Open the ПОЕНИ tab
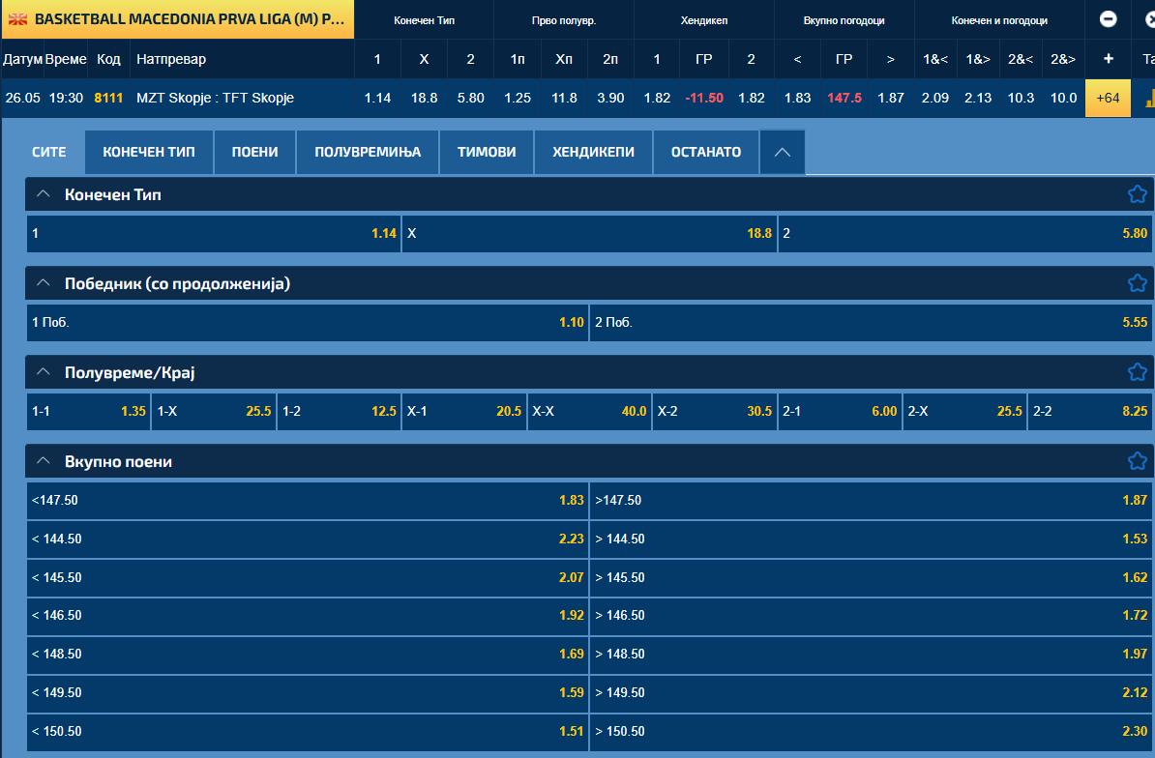 pos(254,153)
